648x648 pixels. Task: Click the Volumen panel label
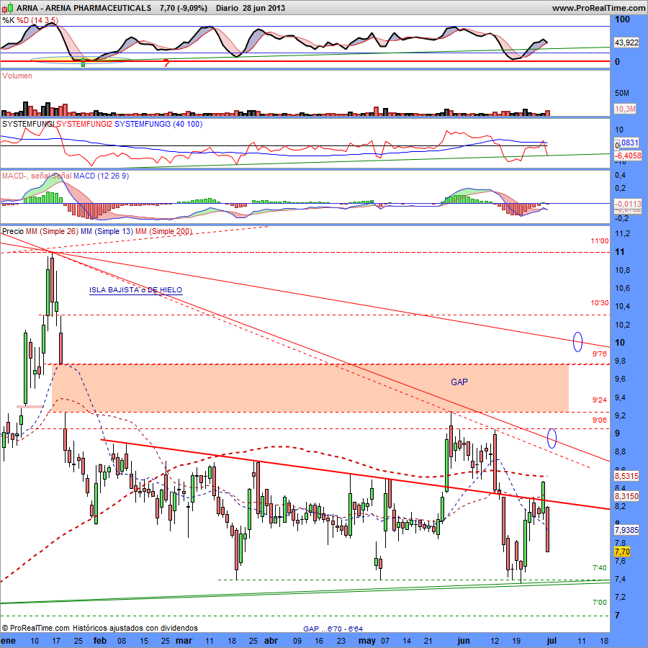coord(17,76)
